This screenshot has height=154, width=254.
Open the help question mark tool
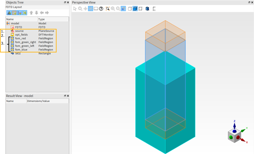click(x=101, y=9)
